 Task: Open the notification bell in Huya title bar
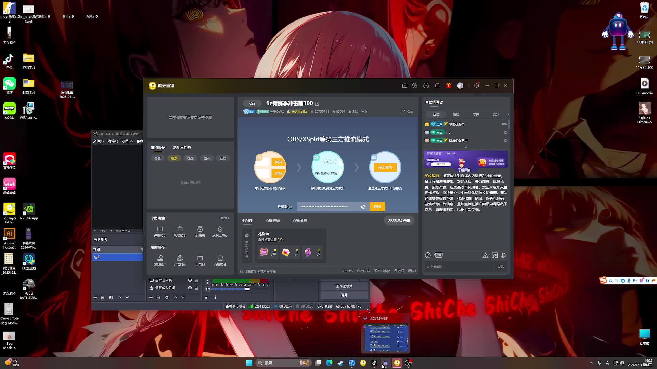pyautogui.click(x=437, y=86)
